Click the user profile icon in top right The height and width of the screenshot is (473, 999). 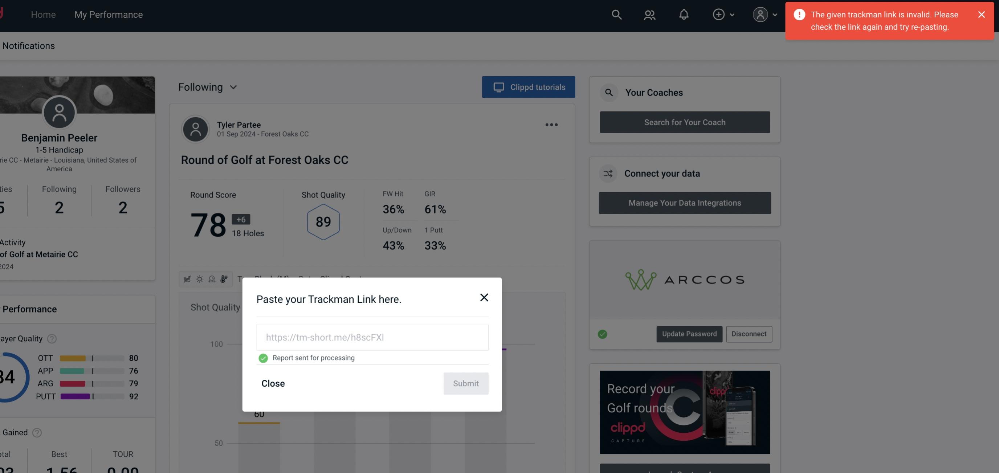point(760,14)
